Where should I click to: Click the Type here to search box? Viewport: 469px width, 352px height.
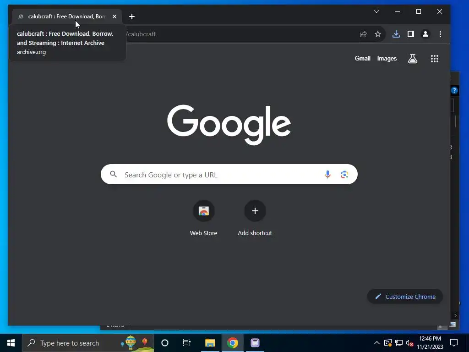pyautogui.click(x=88, y=343)
